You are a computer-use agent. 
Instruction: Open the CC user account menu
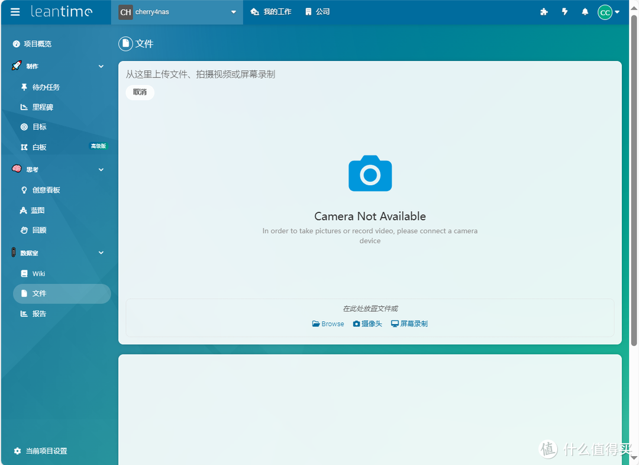coord(605,11)
